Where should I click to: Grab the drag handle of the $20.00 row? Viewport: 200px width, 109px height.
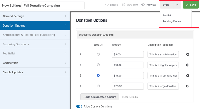(81, 86)
